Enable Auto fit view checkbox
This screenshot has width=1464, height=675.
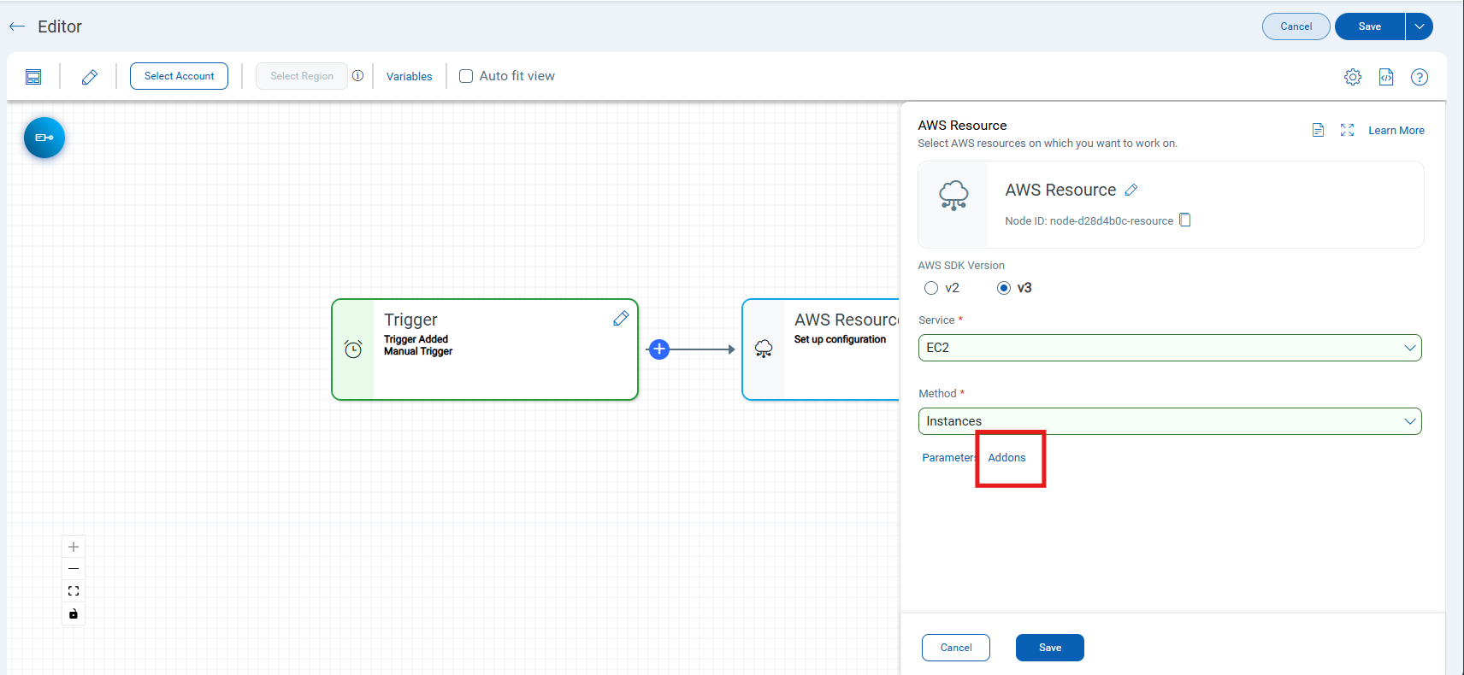pyautogui.click(x=466, y=76)
